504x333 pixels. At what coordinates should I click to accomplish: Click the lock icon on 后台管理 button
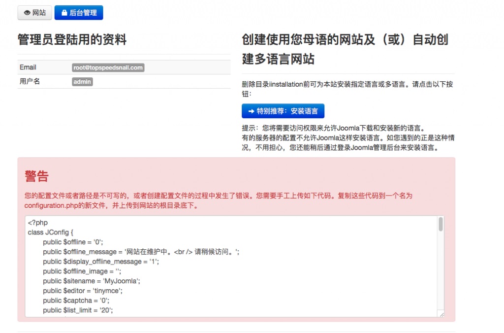coord(64,12)
